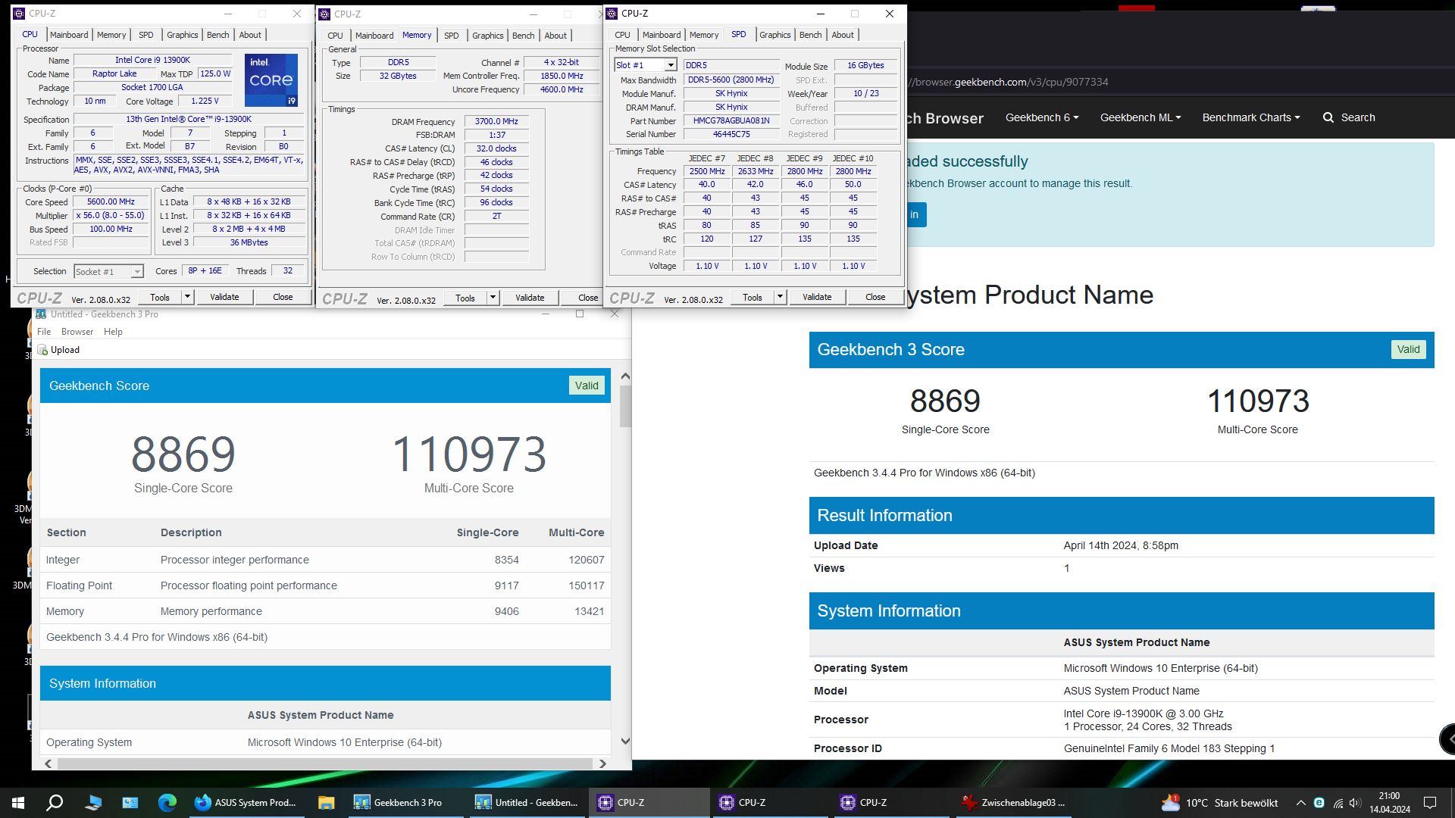Click Tools button in CPU-Z CPU window
This screenshot has width=1455, height=818.
click(160, 297)
